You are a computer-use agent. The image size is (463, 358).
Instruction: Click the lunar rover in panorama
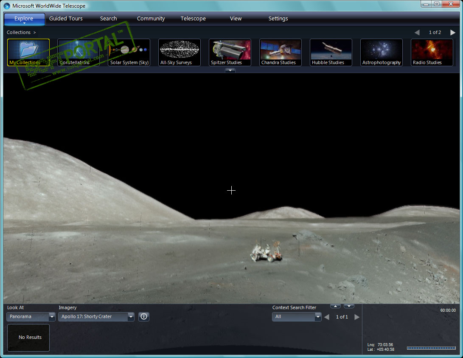pos(267,252)
